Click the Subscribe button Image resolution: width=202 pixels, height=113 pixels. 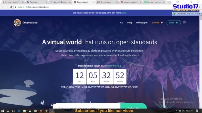pyautogui.click(x=133, y=106)
